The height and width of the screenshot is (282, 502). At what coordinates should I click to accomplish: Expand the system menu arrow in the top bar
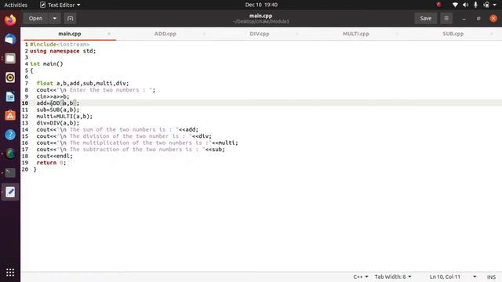tap(495, 5)
